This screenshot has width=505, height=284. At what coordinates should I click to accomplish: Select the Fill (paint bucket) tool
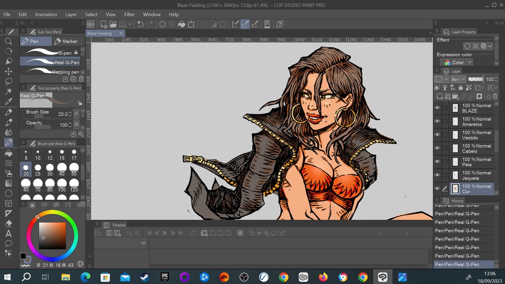8,153
